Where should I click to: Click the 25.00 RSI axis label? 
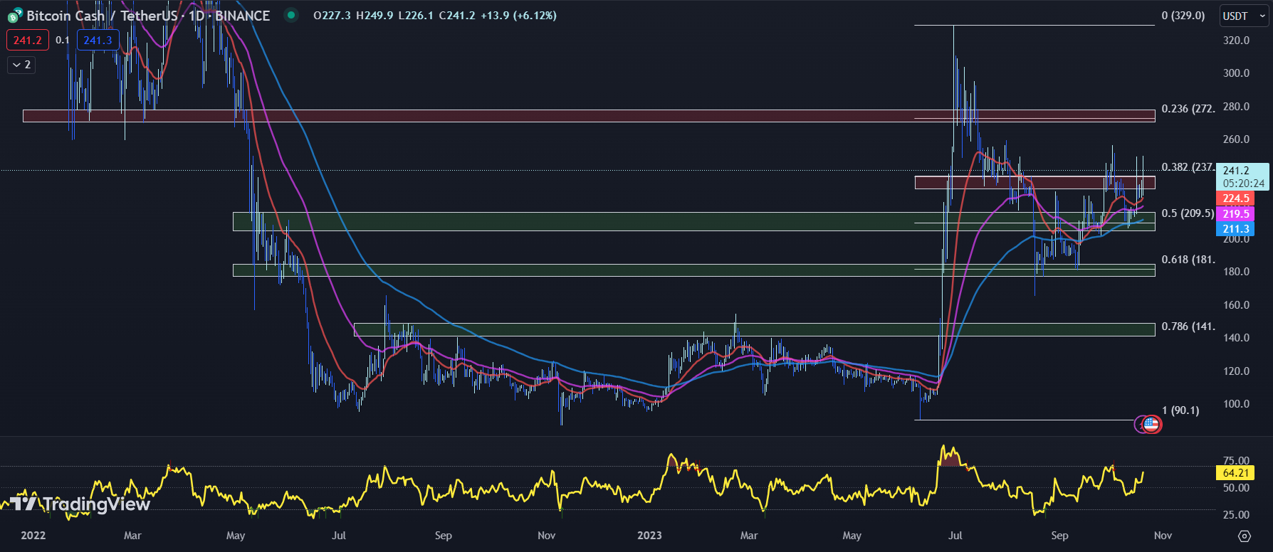tap(1236, 515)
